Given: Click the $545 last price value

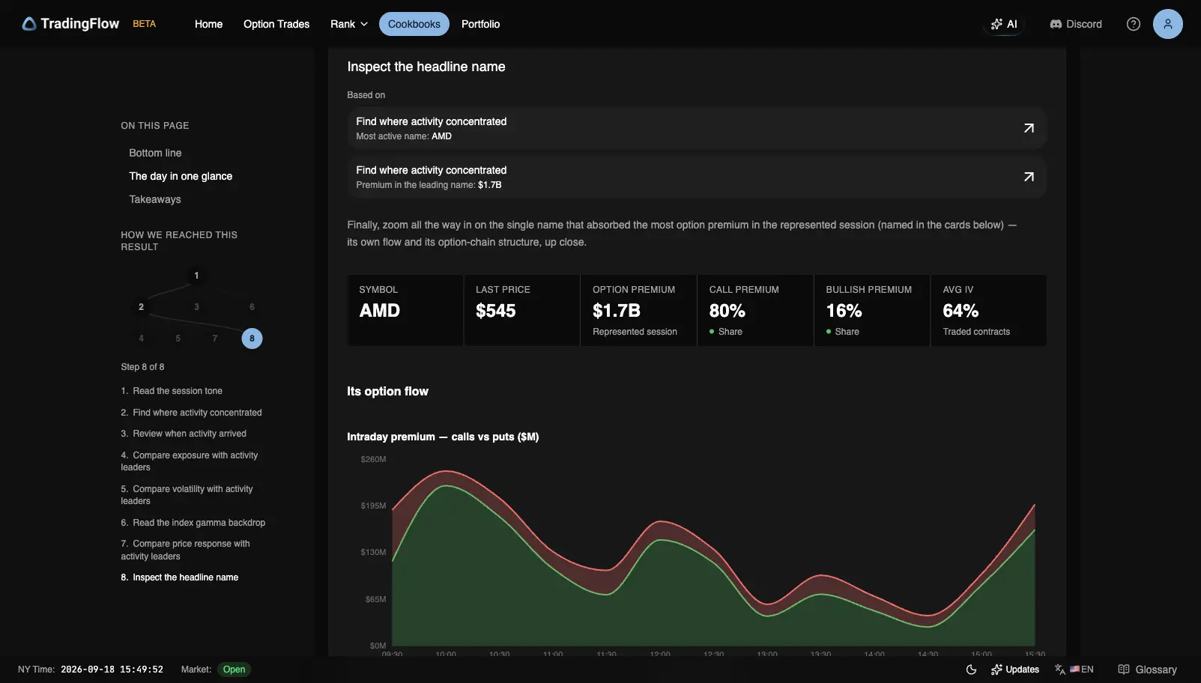Looking at the screenshot, I should pos(495,311).
